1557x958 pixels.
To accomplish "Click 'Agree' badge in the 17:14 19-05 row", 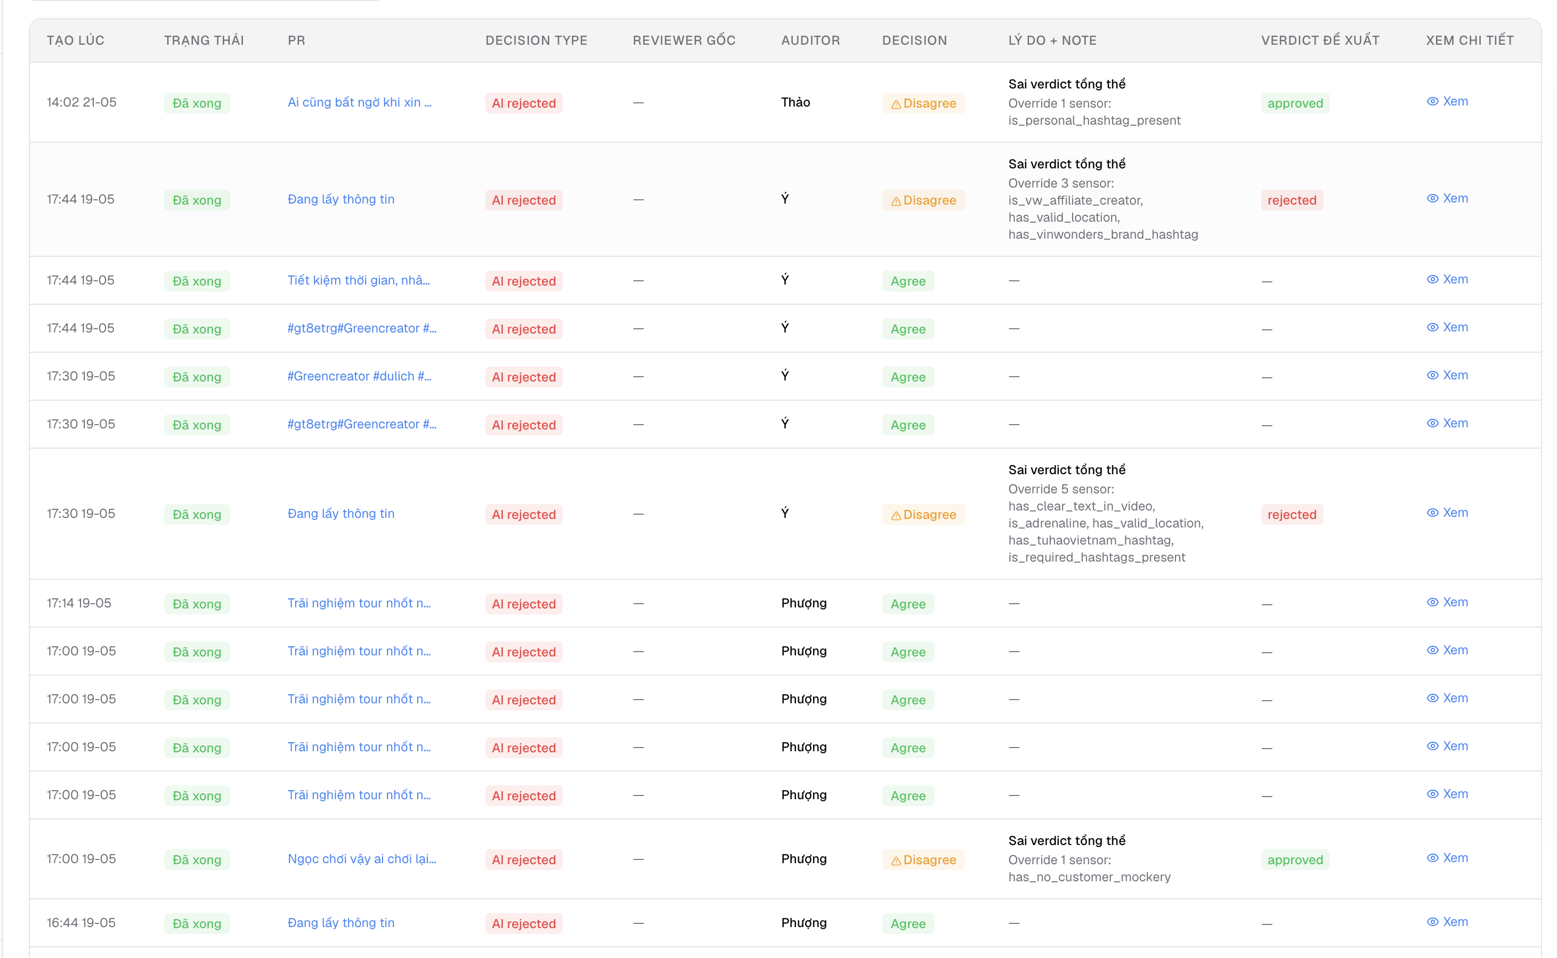I will 908,604.
